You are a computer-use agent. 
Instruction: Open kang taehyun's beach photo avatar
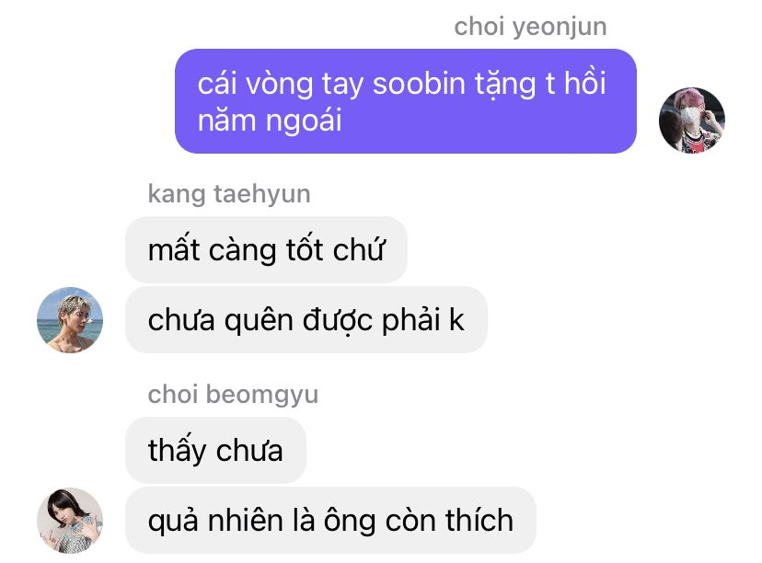tap(70, 320)
